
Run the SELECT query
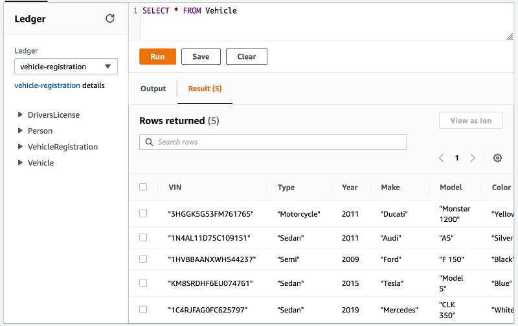(x=157, y=56)
